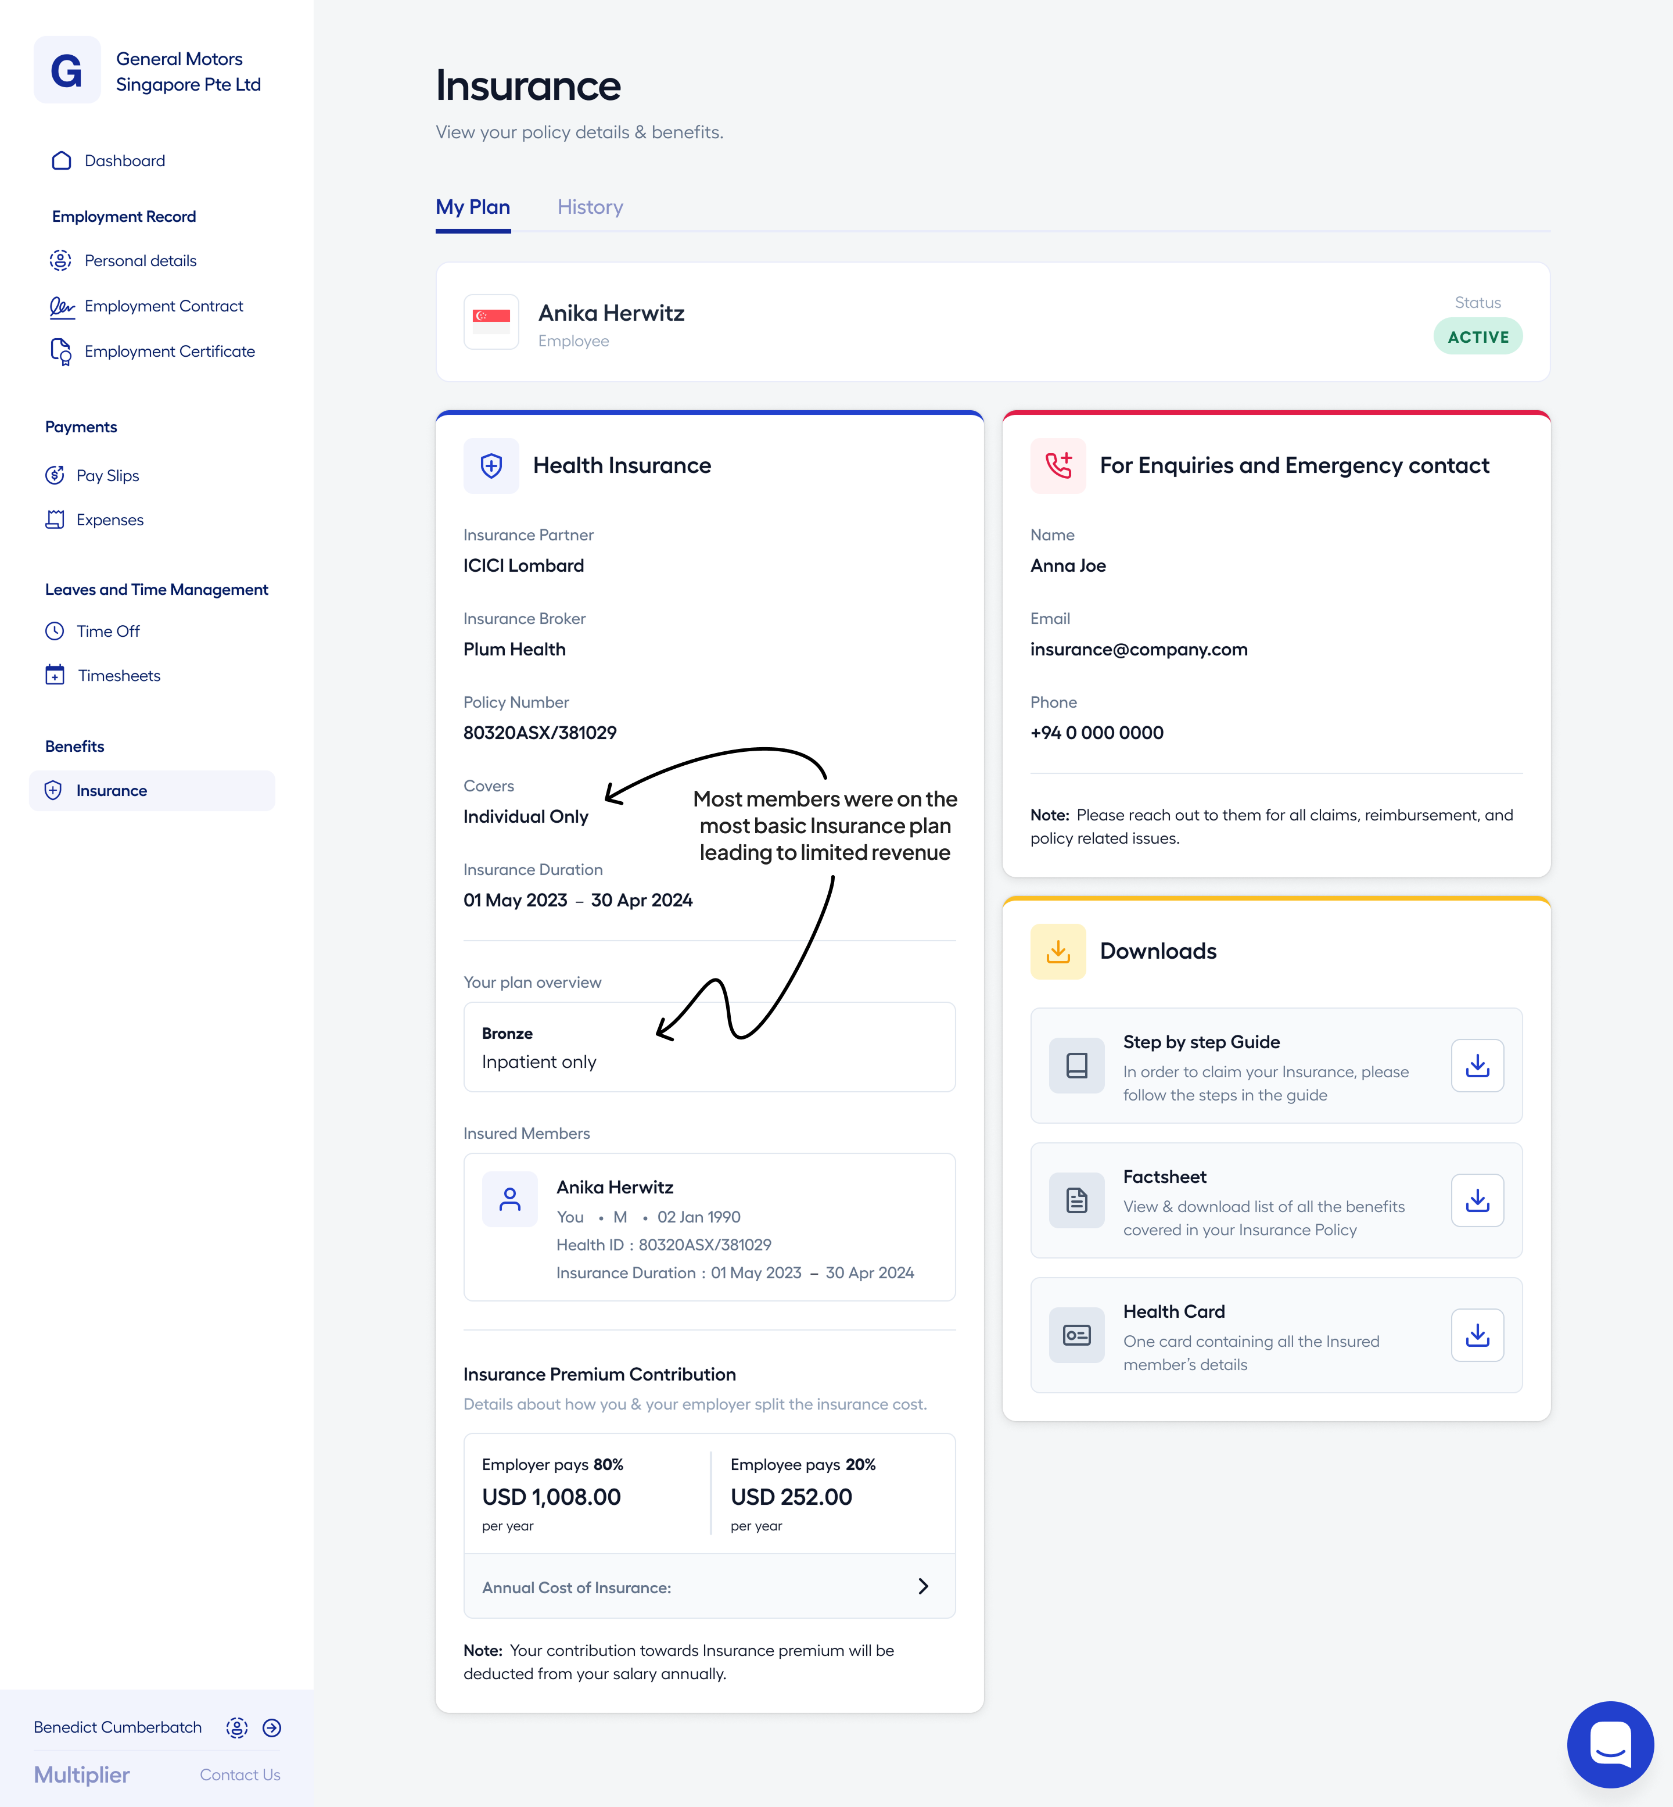Click the Health Insurance shield icon
Image resolution: width=1673 pixels, height=1807 pixels.
491,465
